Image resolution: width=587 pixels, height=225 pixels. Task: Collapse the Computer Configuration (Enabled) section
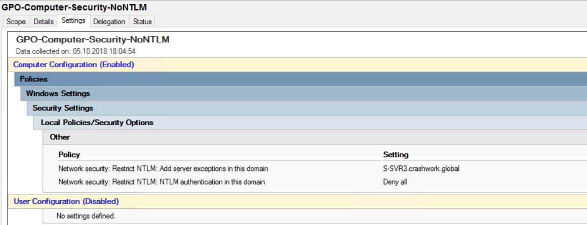[74, 65]
